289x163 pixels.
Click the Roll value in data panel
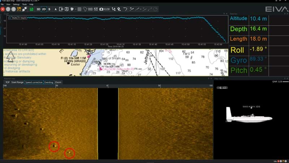(x=256, y=50)
